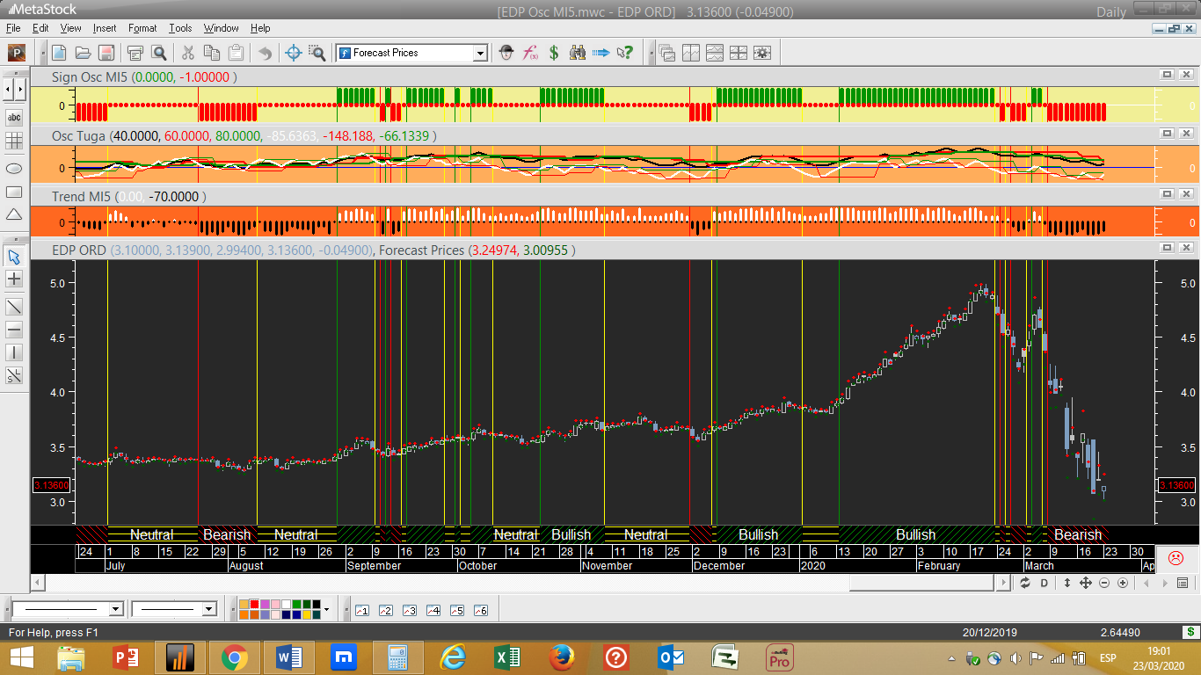The image size is (1201, 675).
Task: Click the periodicity 'D' button
Action: tap(1045, 583)
